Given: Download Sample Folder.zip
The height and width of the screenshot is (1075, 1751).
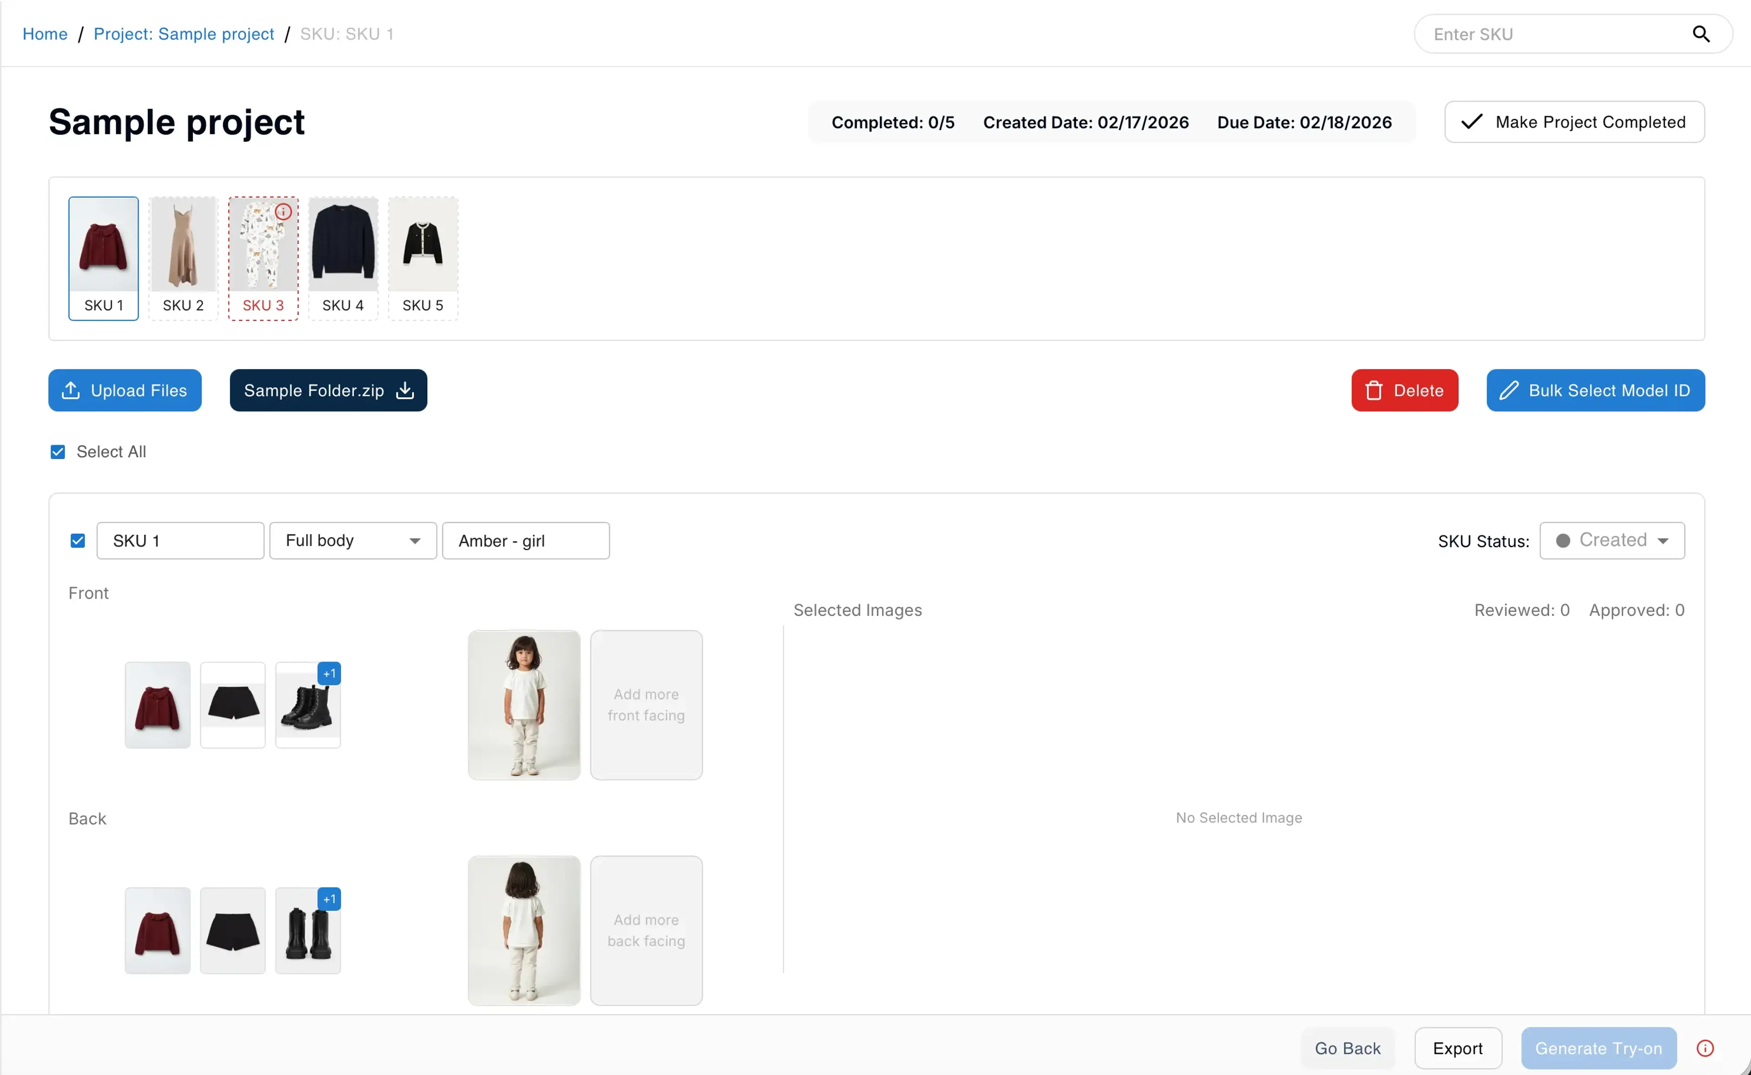Looking at the screenshot, I should coord(328,390).
